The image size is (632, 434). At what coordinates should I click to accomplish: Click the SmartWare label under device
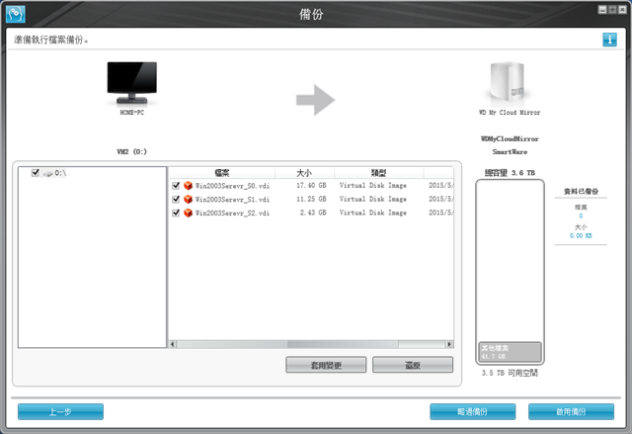510,151
